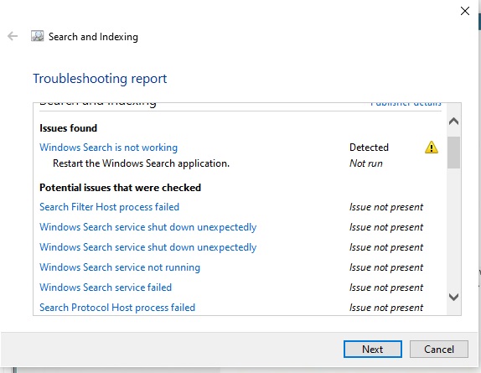Go back using the back arrow
This screenshot has height=373, width=481.
pyautogui.click(x=13, y=36)
